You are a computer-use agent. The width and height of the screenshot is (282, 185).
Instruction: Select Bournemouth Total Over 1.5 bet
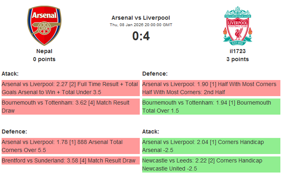(211, 107)
